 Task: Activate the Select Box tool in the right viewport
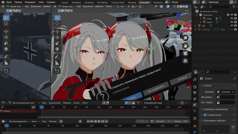57,18
